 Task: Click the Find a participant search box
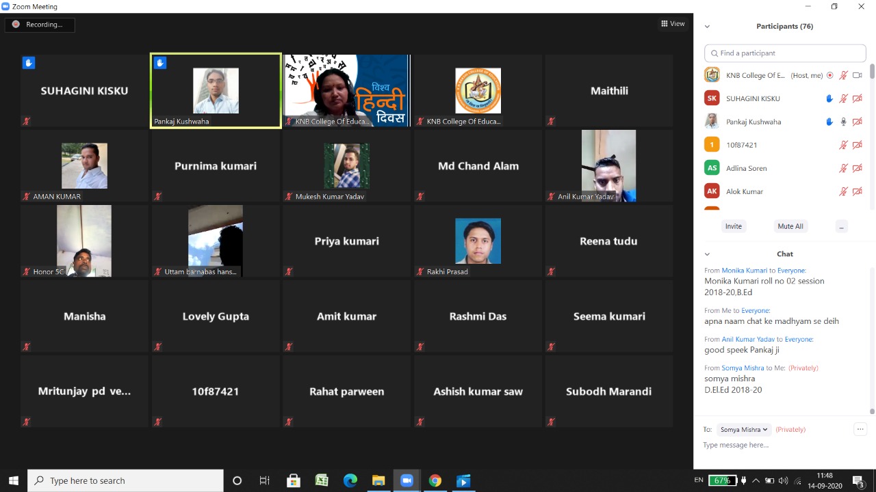point(785,53)
